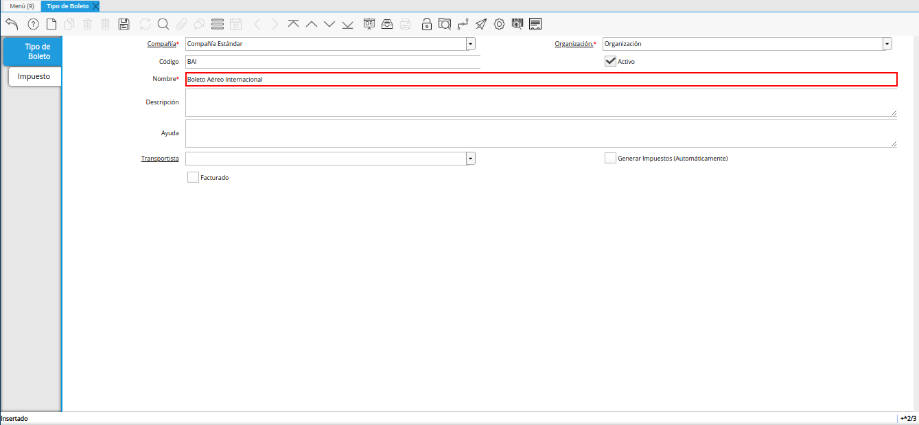Click the Nombre field Boleto Aéreo Internacional

[541, 79]
